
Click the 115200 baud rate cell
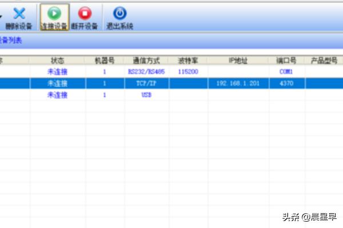pos(188,72)
